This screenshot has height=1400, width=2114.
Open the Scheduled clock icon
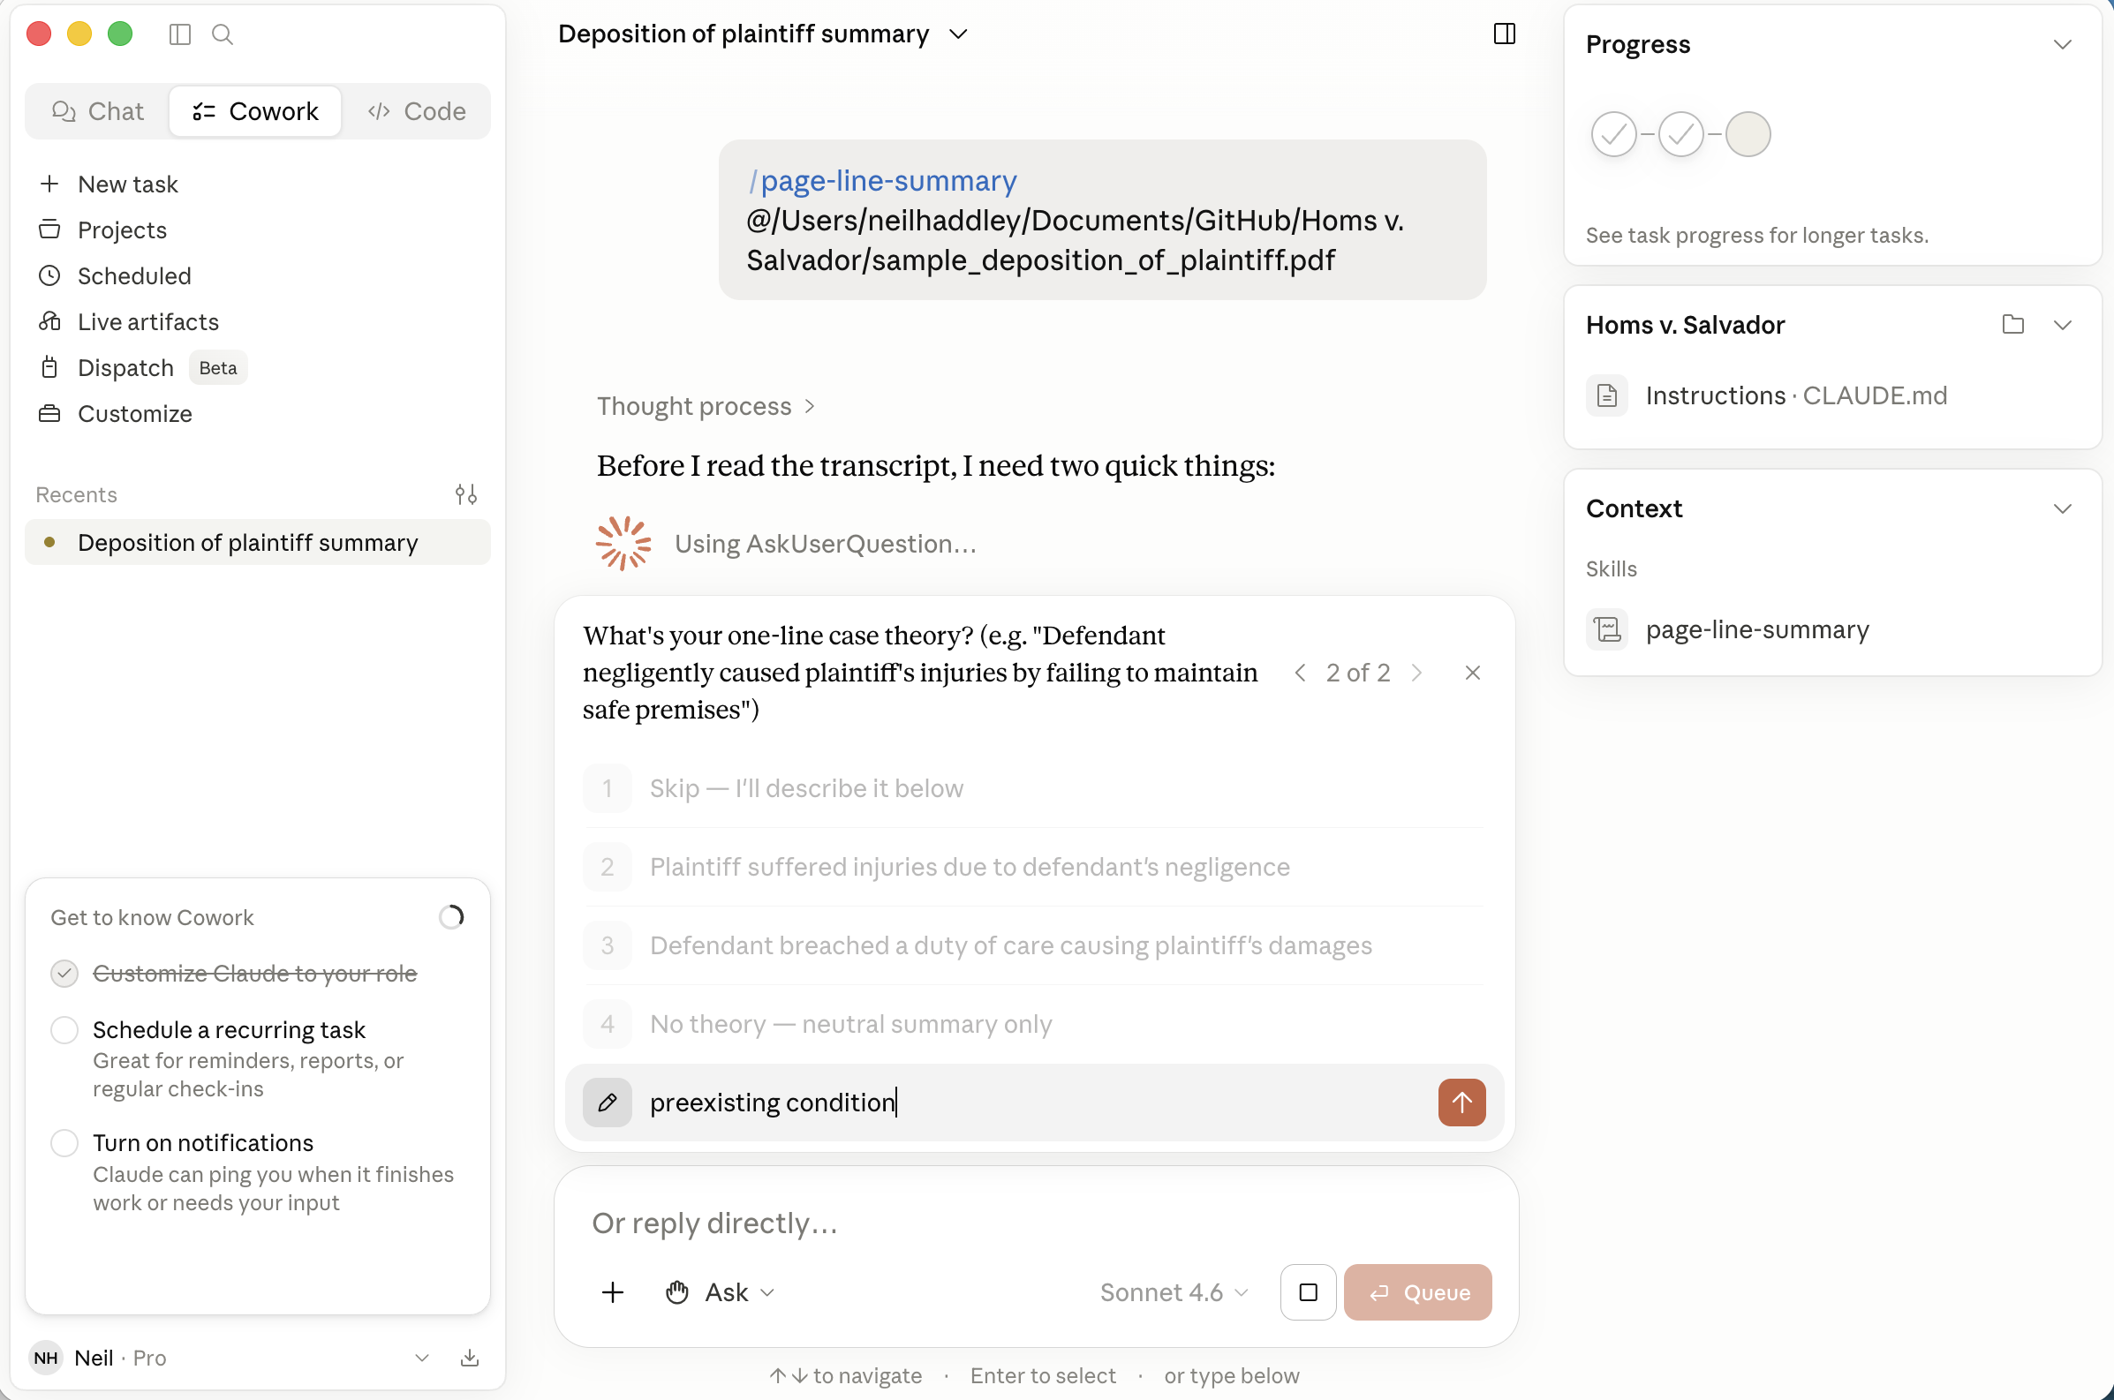pyautogui.click(x=49, y=275)
